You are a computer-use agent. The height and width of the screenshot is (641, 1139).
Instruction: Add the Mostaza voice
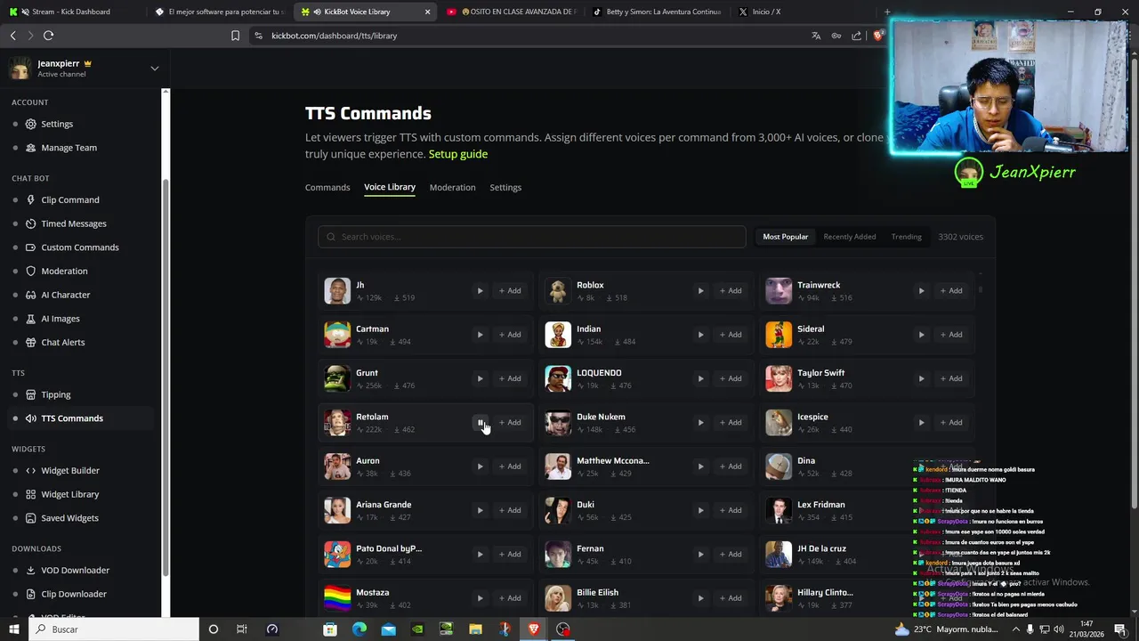tap(510, 598)
